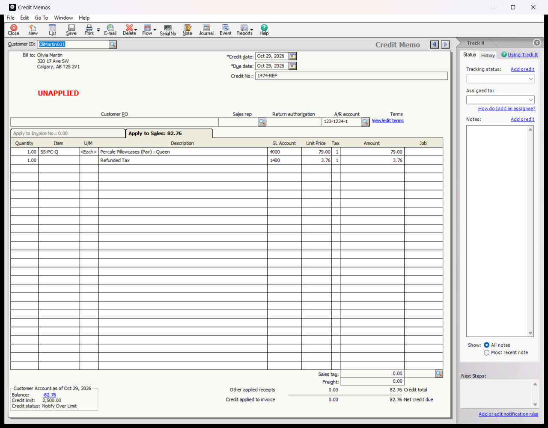The height and width of the screenshot is (428, 548).
Task: Select the All notes radio button
Action: 487,345
